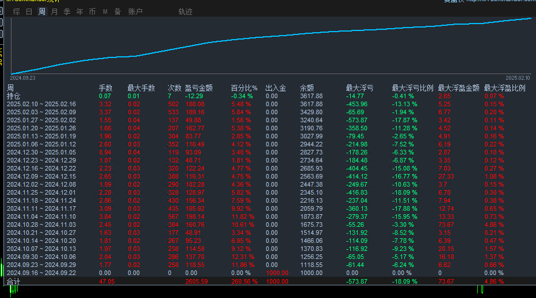Switch to the 账户 account tab
The height and width of the screenshot is (298, 536).
[x=135, y=11]
